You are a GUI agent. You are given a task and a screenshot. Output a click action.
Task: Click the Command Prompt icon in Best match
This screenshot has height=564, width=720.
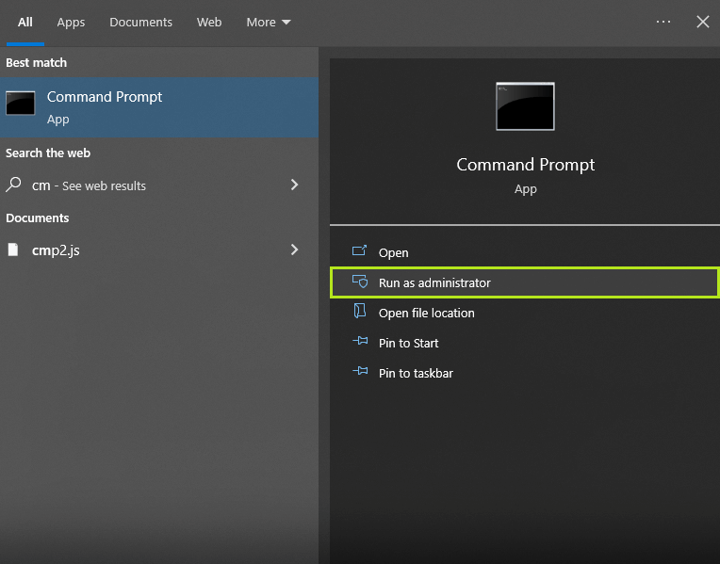(x=20, y=103)
